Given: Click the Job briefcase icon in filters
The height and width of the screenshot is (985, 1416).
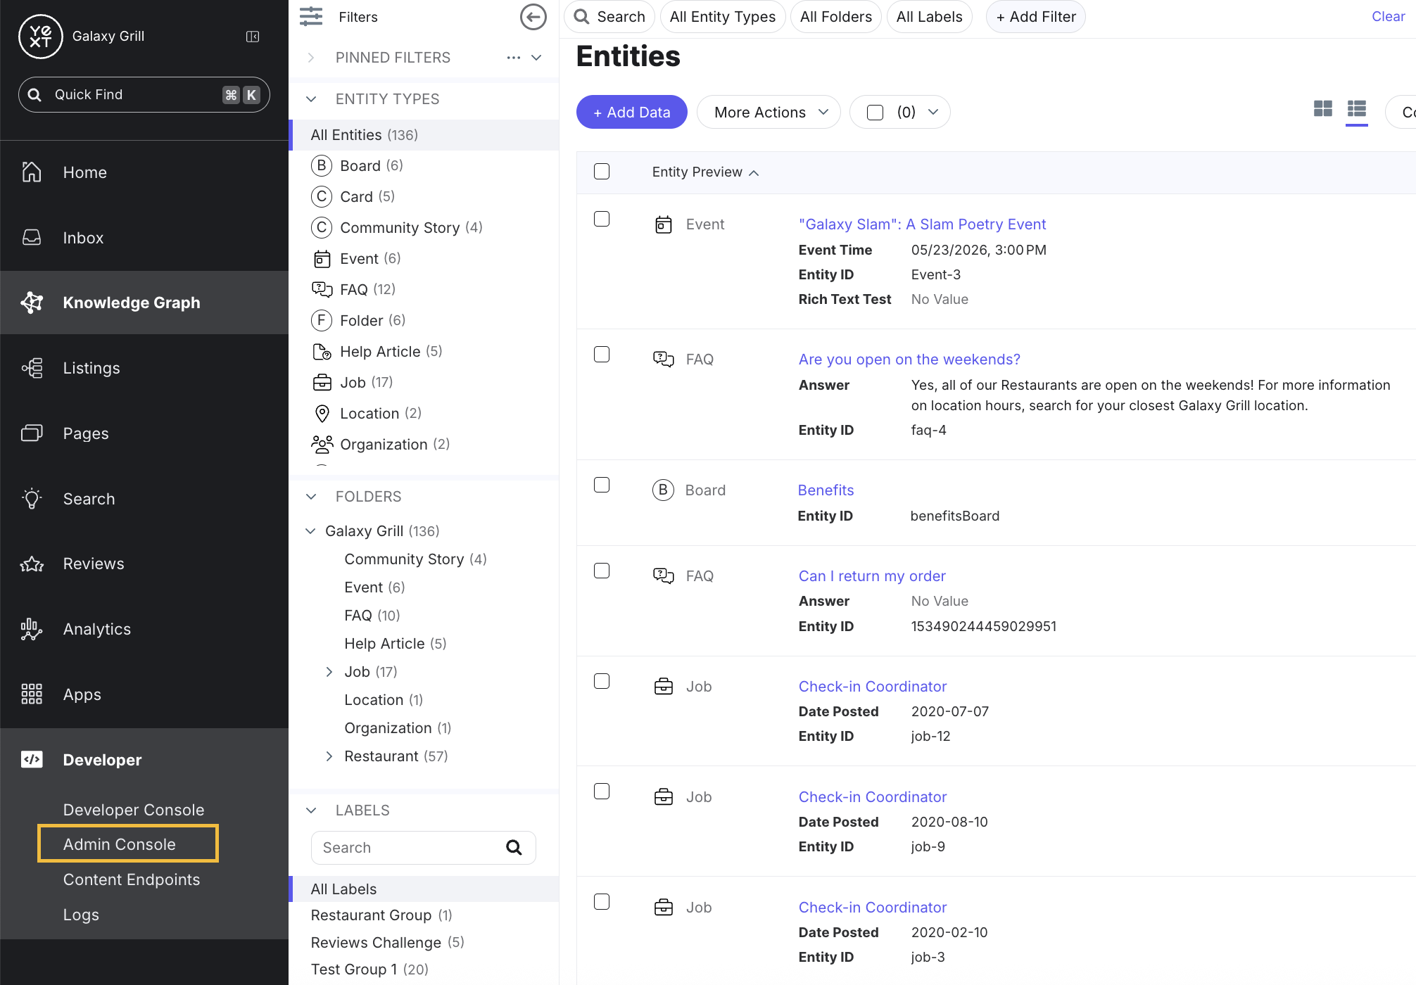Looking at the screenshot, I should point(322,382).
